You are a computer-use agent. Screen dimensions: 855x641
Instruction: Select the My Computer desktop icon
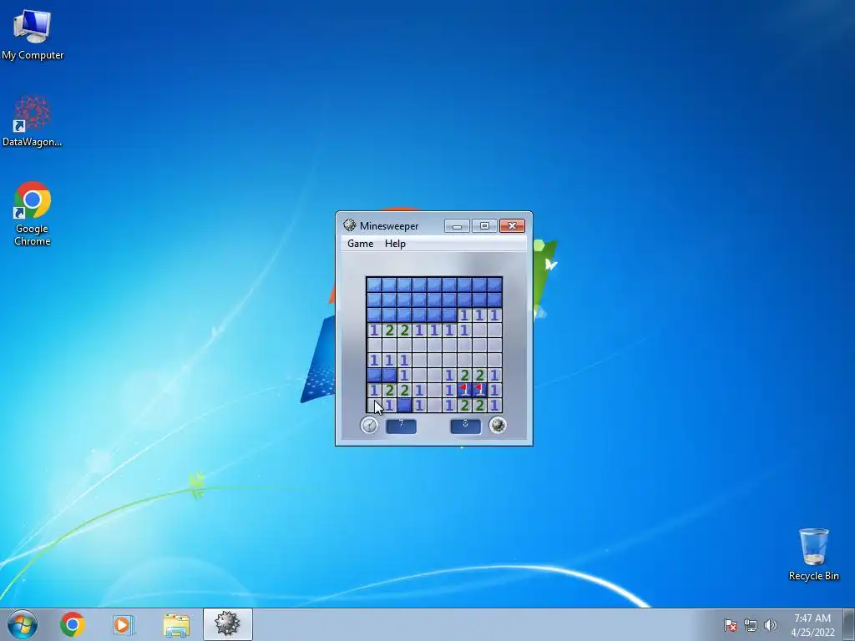33,35
